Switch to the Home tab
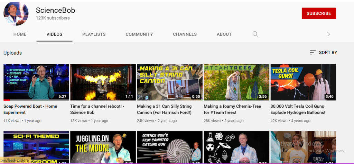 click(x=20, y=34)
